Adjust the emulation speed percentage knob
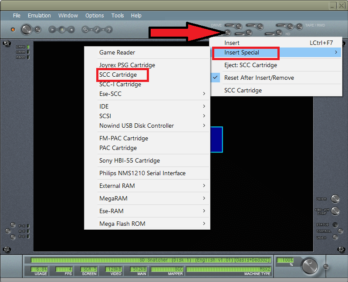Screen dimensions: 348x282 310,265
